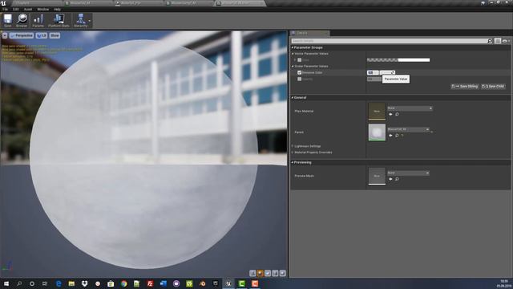Browse to Phys Material magnifier icon
This screenshot has height=289, width=513.
[397, 114]
